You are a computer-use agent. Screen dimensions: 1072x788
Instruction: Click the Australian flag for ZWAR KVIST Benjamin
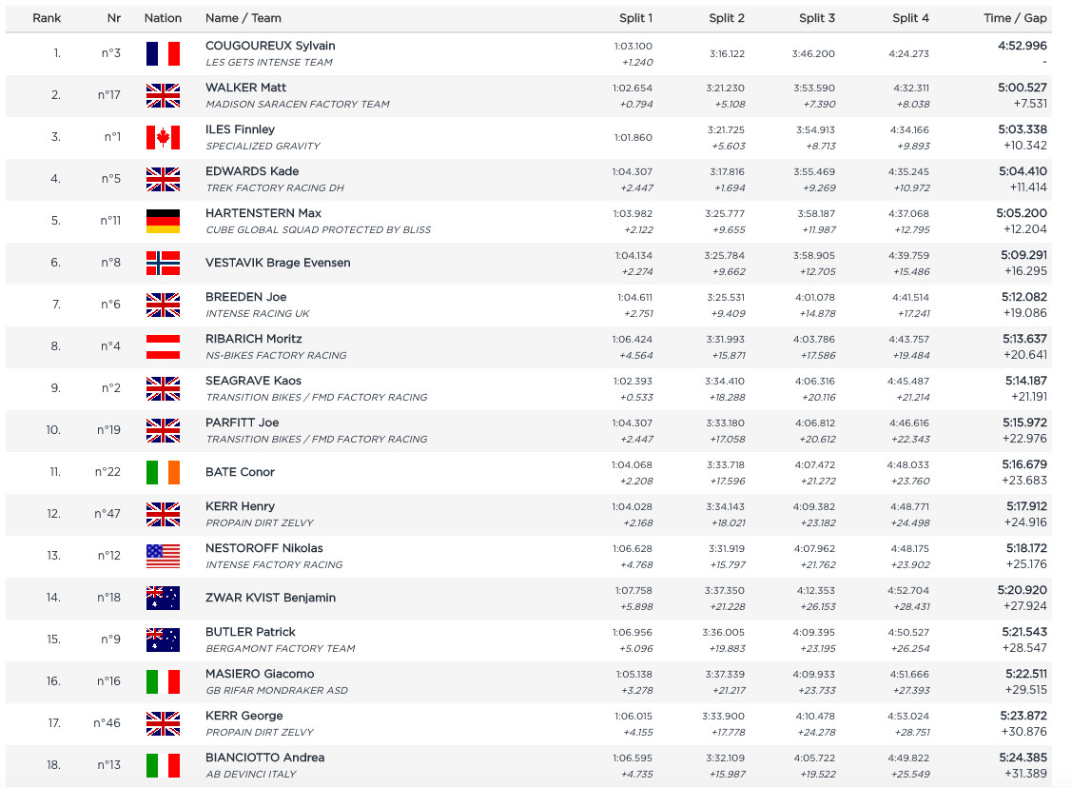point(163,598)
